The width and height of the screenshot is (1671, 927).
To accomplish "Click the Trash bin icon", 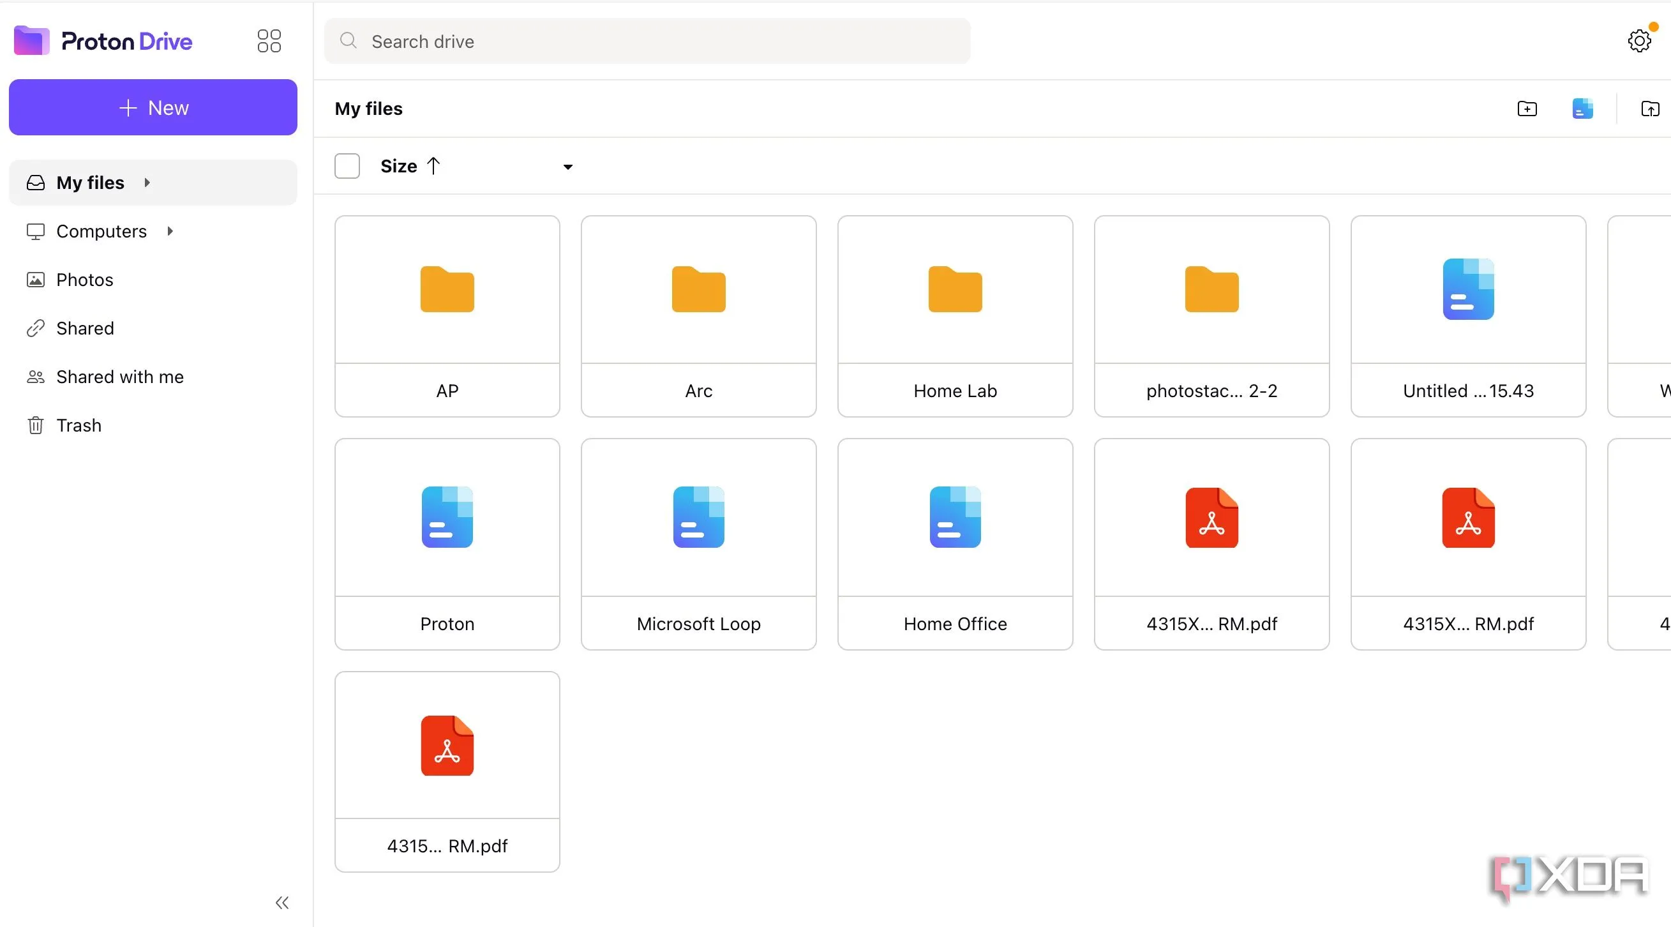I will (x=36, y=426).
